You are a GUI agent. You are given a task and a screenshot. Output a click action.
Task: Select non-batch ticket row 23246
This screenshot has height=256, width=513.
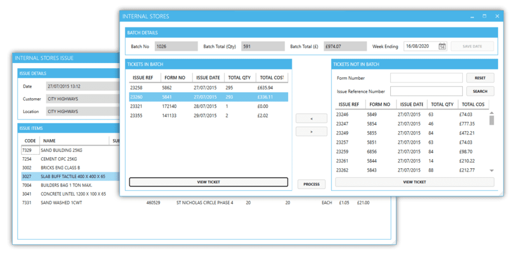412,115
